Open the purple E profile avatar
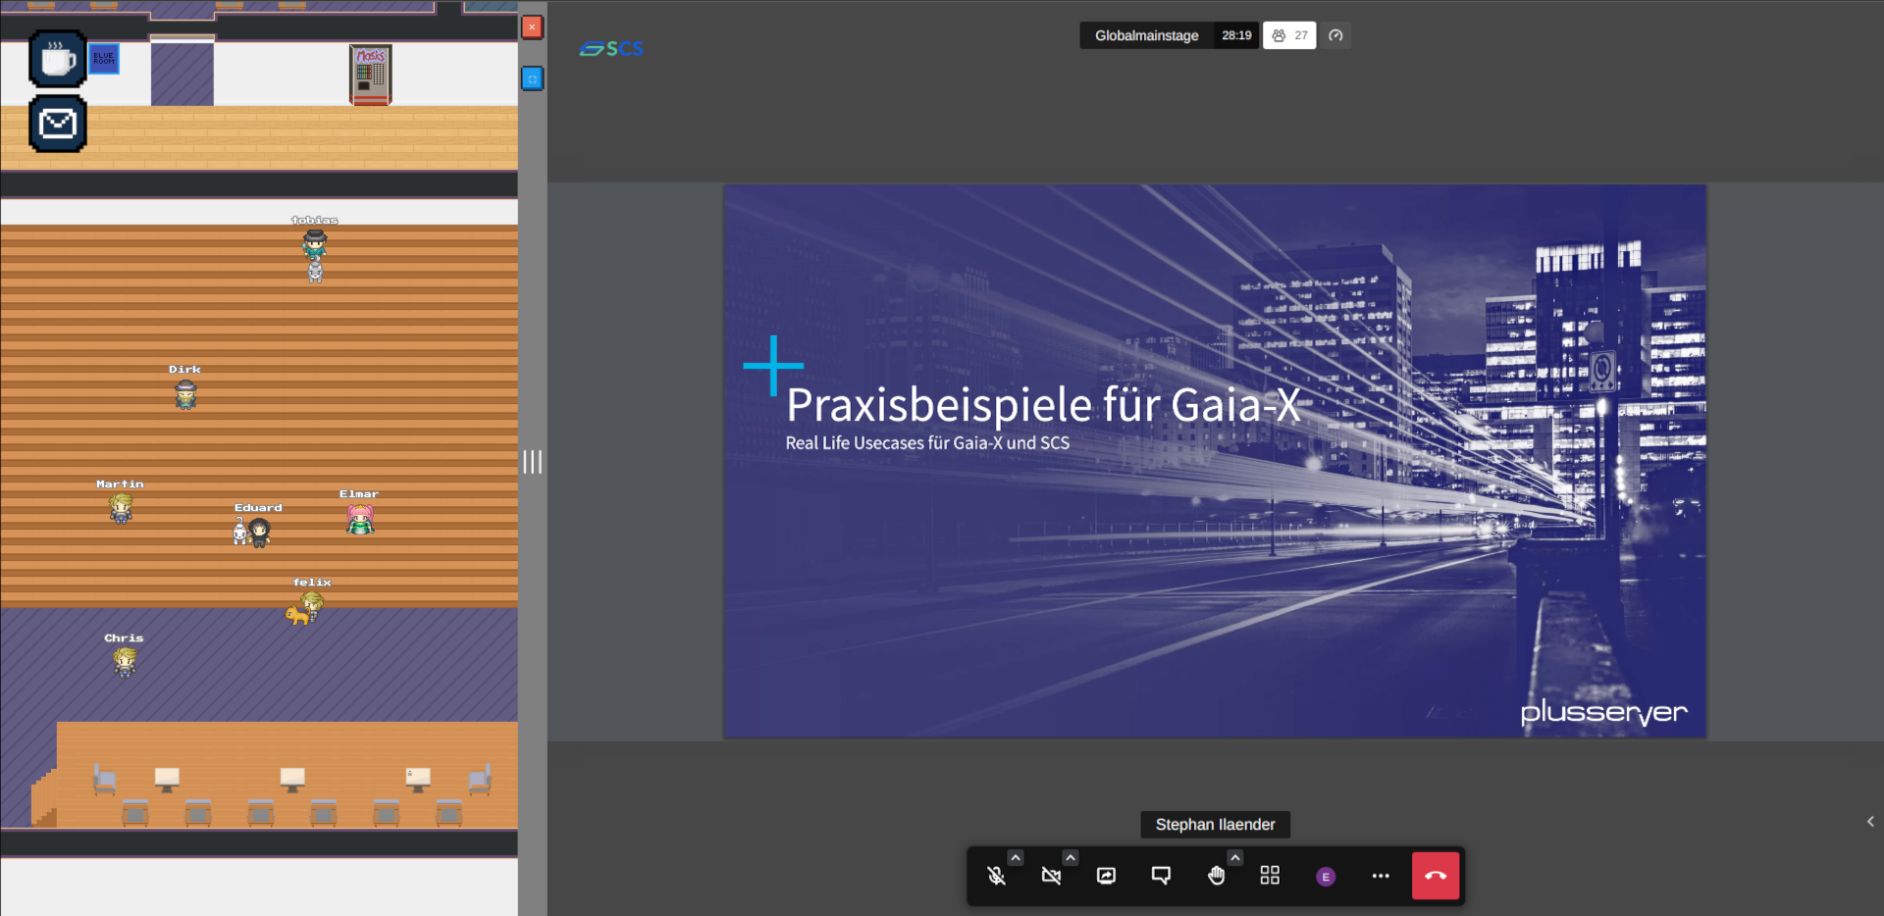This screenshot has height=916, width=1884. click(x=1325, y=877)
